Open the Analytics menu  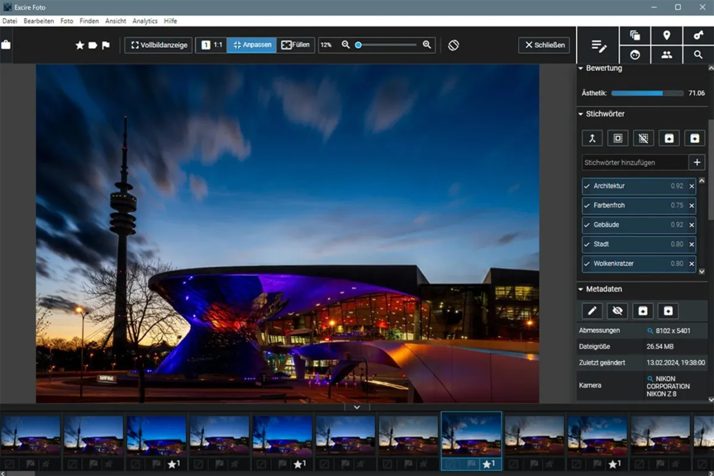[145, 21]
